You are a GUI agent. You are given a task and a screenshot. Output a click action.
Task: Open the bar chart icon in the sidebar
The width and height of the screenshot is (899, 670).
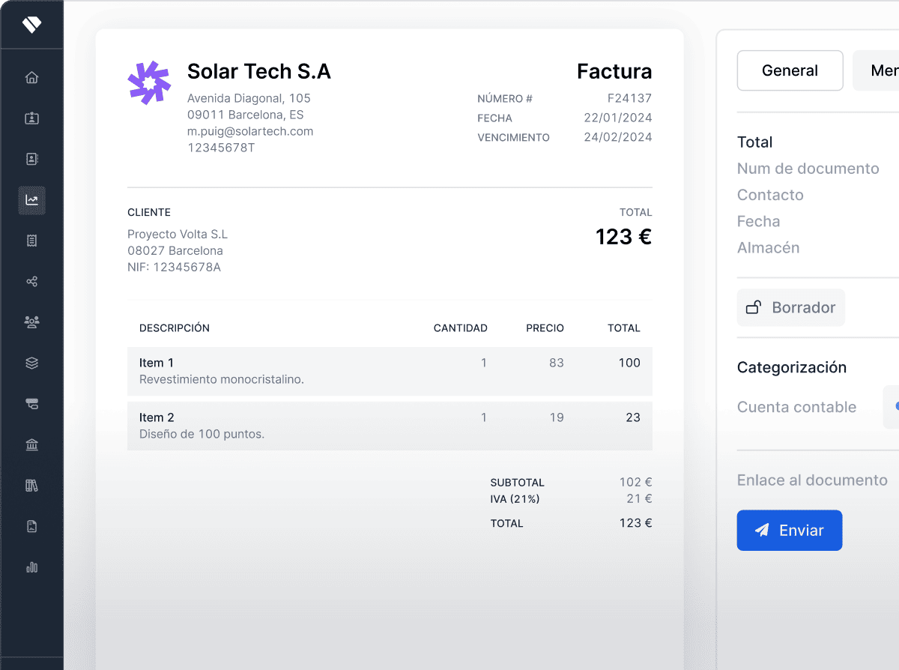click(x=31, y=567)
